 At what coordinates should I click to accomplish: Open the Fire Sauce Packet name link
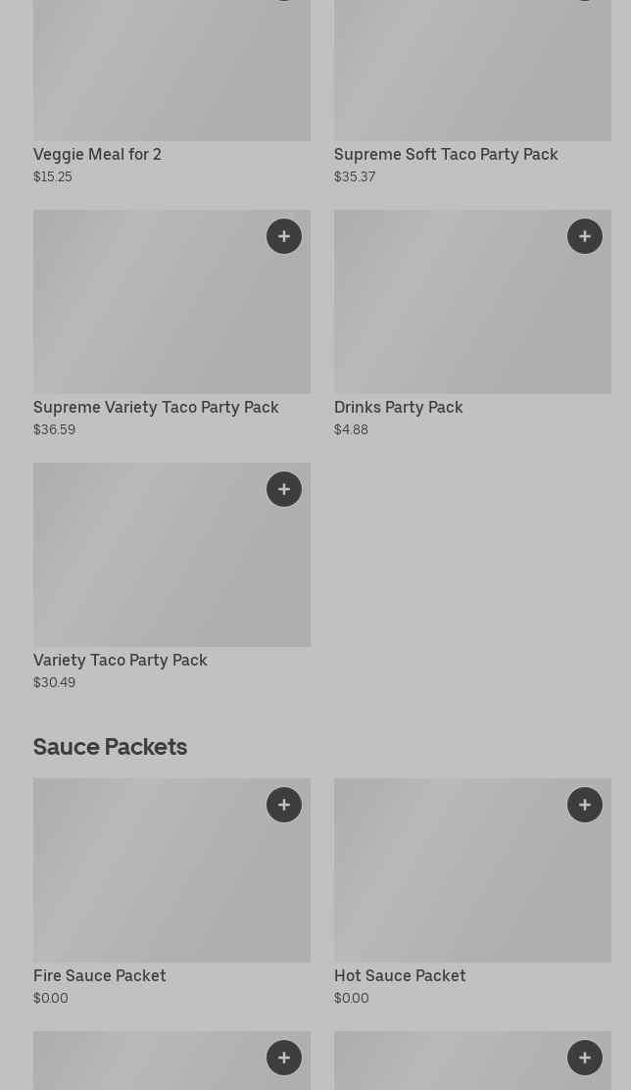click(x=100, y=975)
